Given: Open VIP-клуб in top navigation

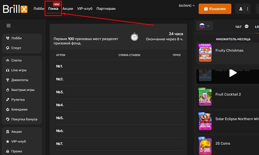Looking at the screenshot, I should pos(85,9).
